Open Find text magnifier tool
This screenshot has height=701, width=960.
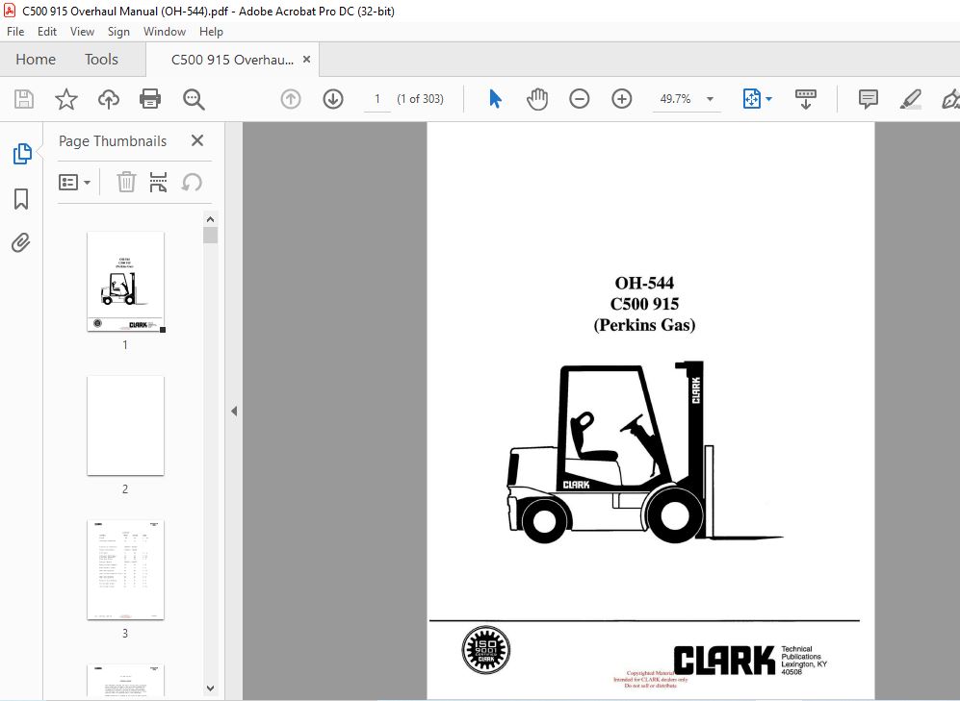194,99
